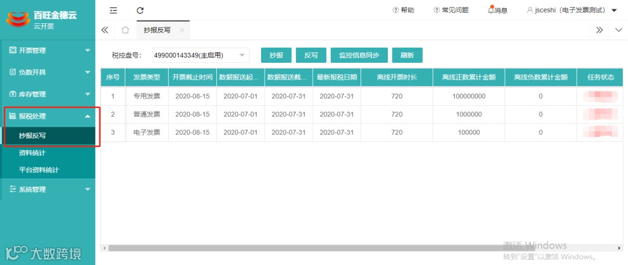Click the 1000000 amount cell

coord(469,114)
